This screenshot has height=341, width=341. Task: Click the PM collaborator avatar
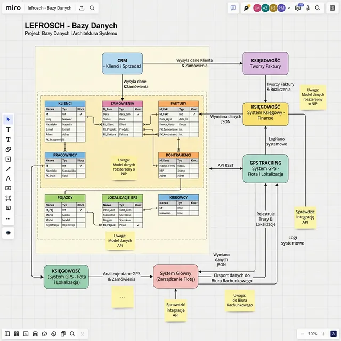click(281, 8)
